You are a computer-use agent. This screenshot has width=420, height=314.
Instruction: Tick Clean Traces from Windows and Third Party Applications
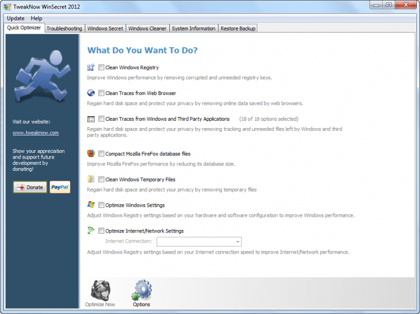click(101, 119)
